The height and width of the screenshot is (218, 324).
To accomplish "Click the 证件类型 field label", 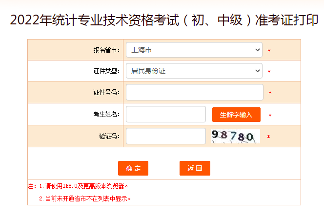I will click(x=106, y=71).
